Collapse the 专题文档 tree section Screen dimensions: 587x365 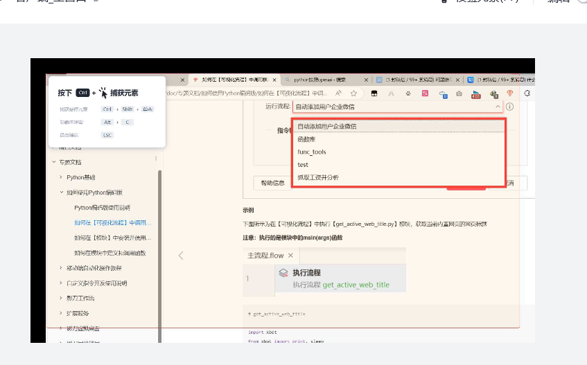click(x=53, y=162)
